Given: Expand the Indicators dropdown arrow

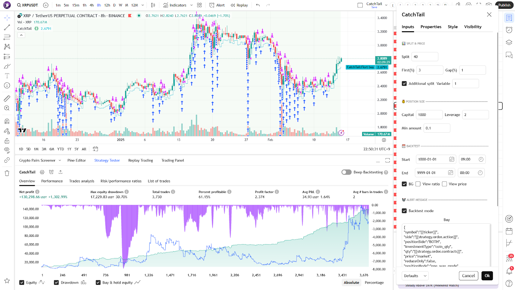Looking at the screenshot, I should [192, 5].
